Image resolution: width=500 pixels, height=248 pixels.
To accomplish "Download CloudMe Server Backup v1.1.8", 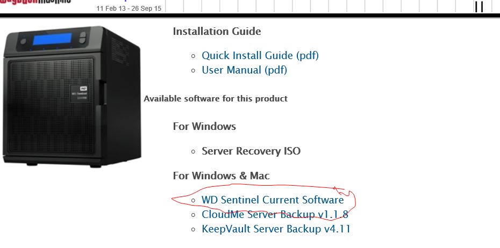I will 275,215.
